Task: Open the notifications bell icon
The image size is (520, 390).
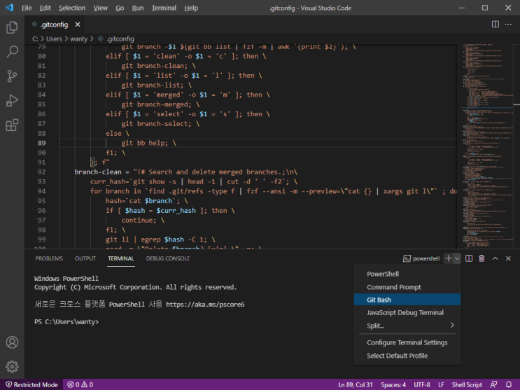Action: coord(509,384)
